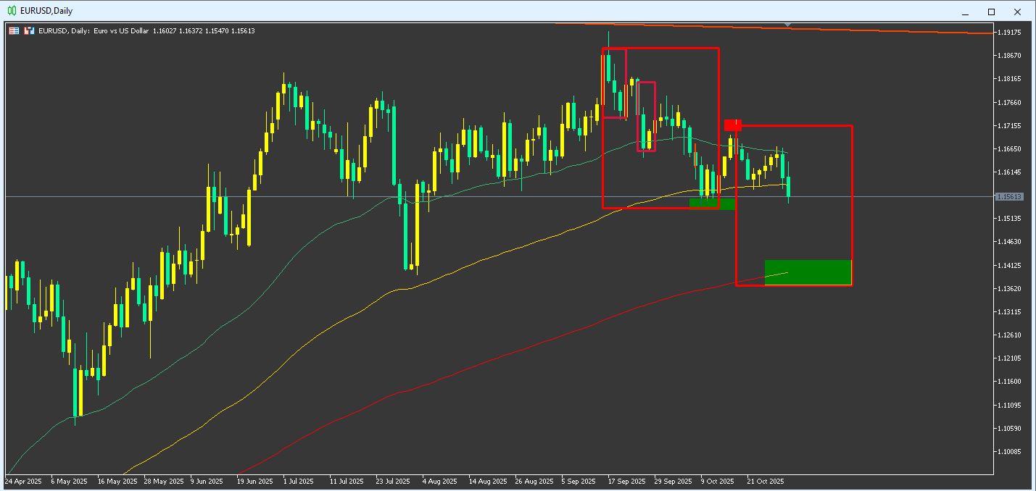Minimize the EURUSD chart window
This screenshot has height=491, width=1036.
pos(965,12)
